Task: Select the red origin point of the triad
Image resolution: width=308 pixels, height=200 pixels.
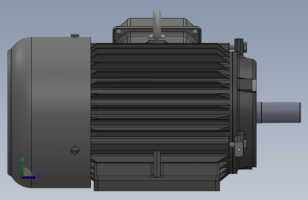Action: point(22,178)
